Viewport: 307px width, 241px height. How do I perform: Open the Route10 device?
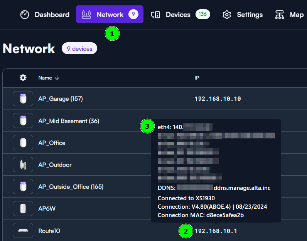pos(49,231)
